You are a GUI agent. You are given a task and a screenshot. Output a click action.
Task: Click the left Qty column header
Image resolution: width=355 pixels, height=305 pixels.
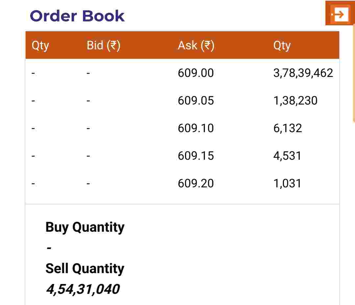40,45
